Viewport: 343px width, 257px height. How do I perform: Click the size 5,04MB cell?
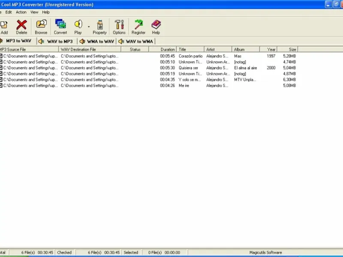(289, 68)
